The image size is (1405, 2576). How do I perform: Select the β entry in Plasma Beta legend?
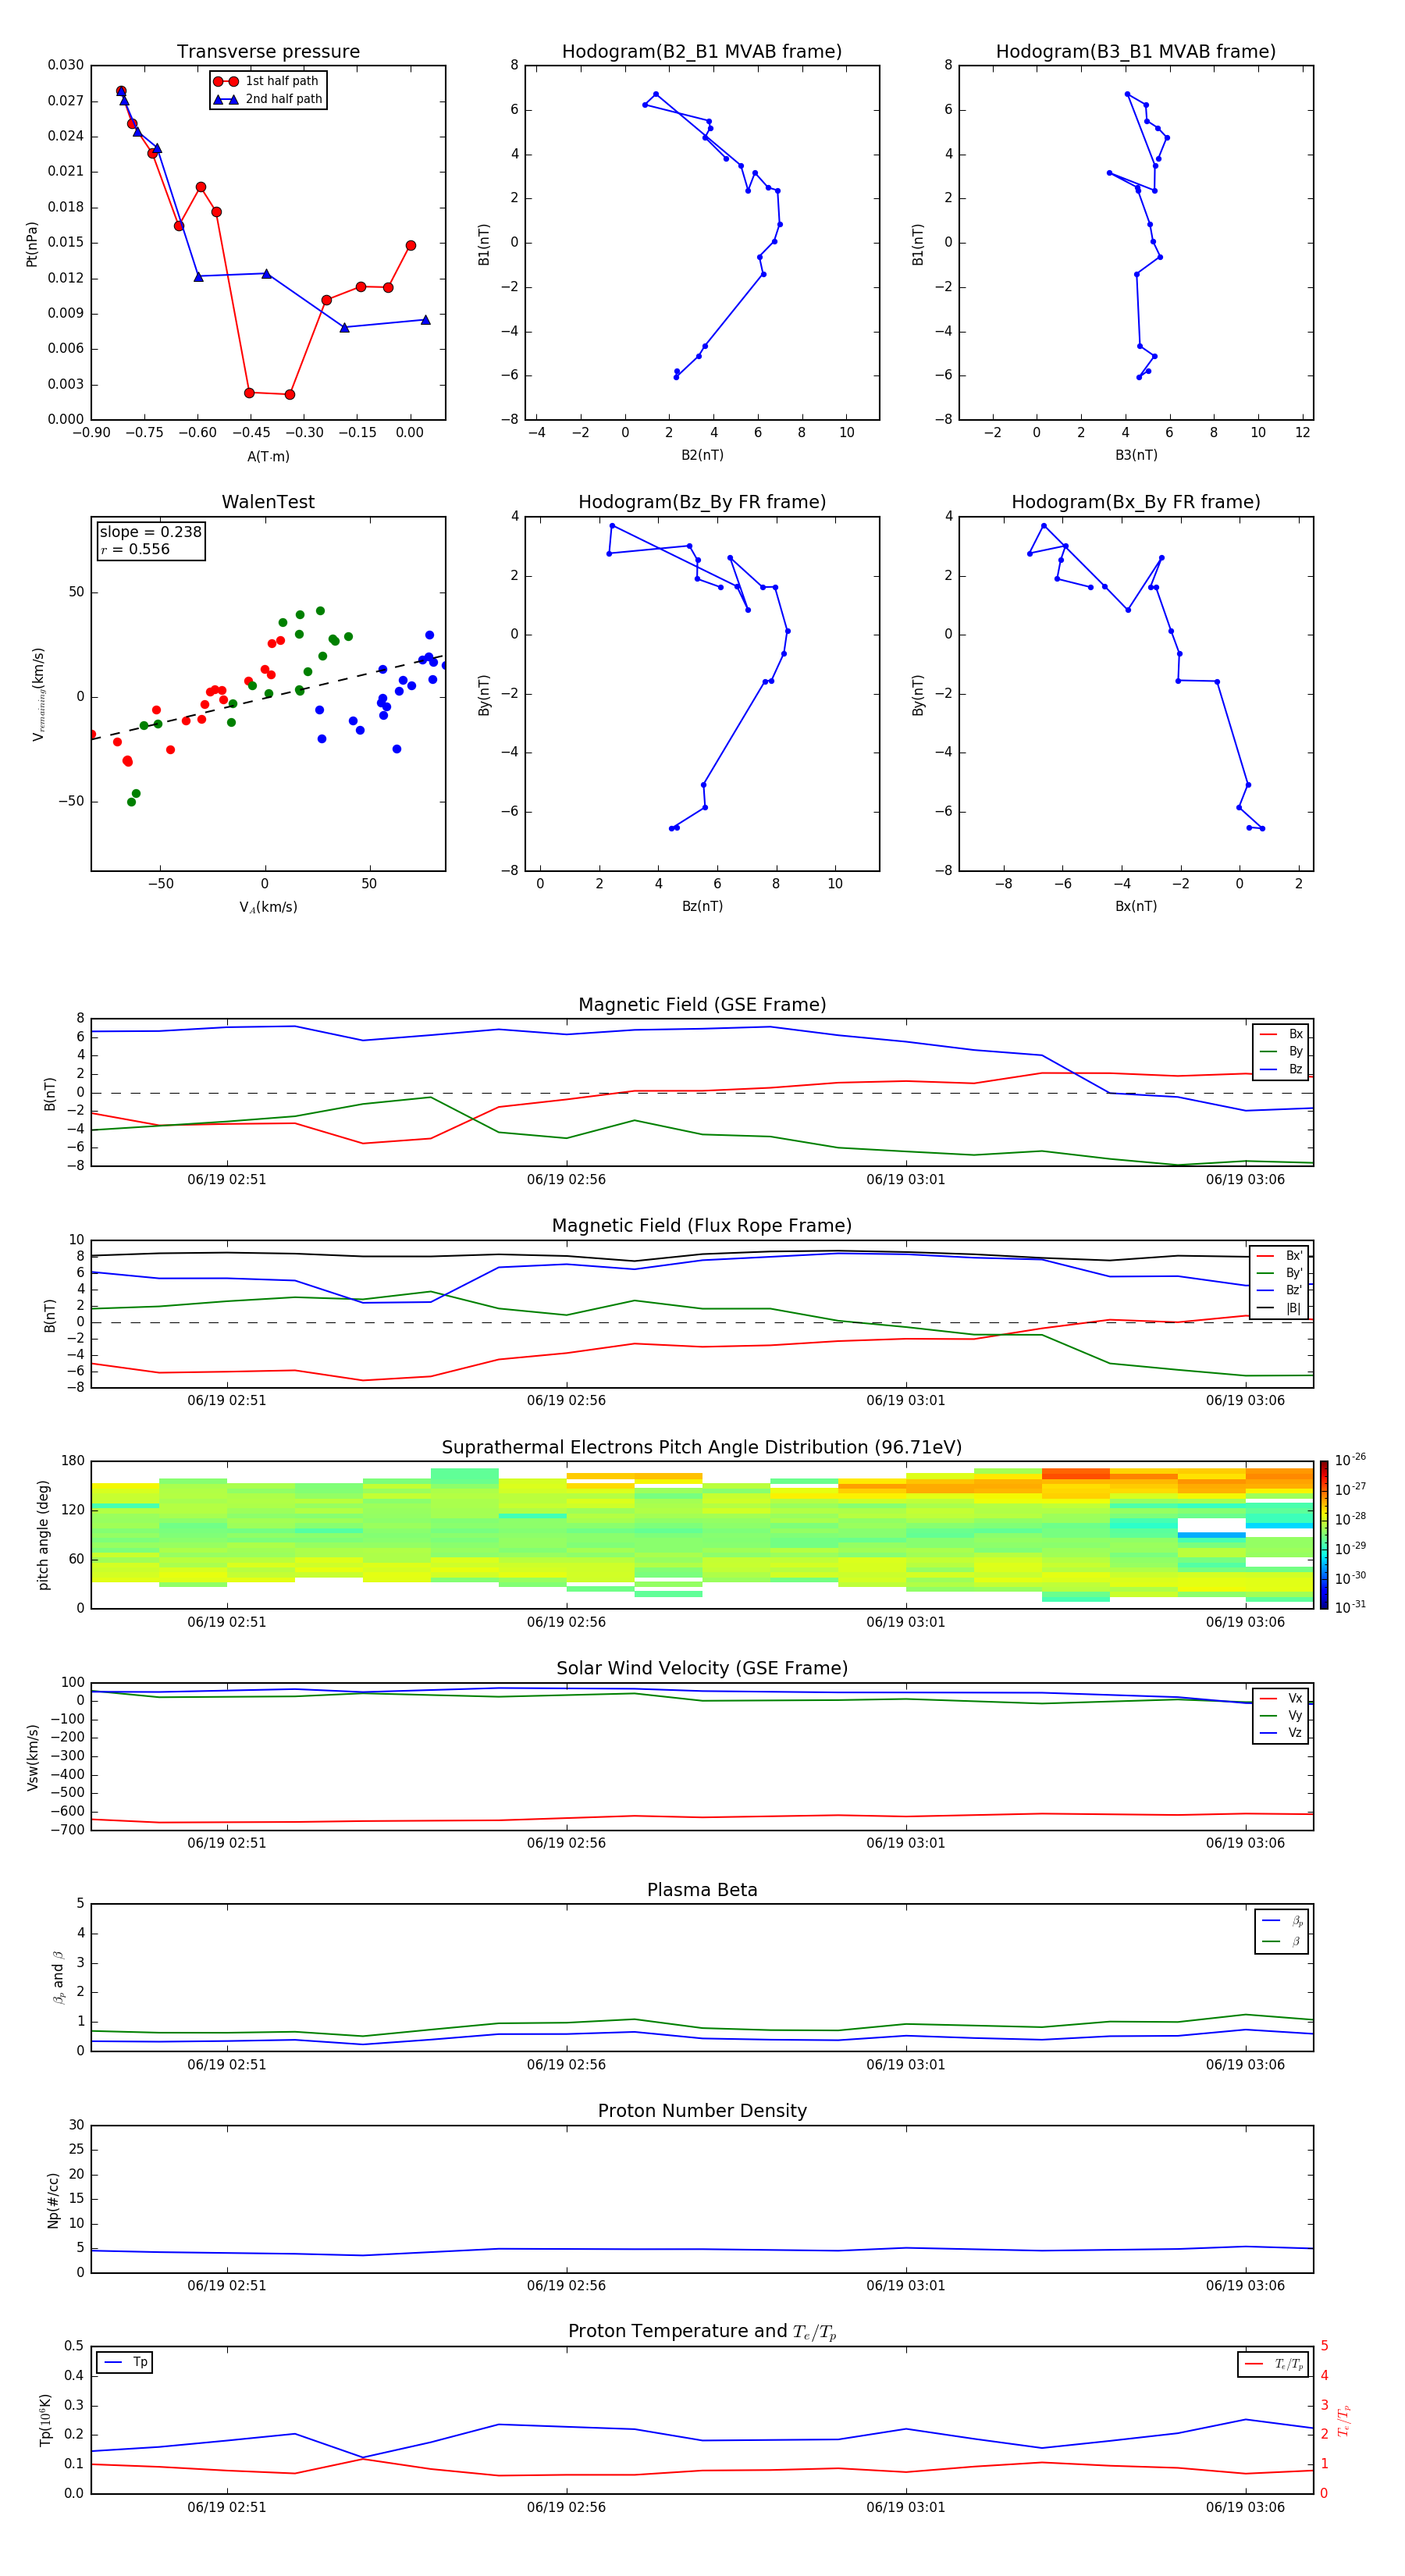click(x=1282, y=1941)
